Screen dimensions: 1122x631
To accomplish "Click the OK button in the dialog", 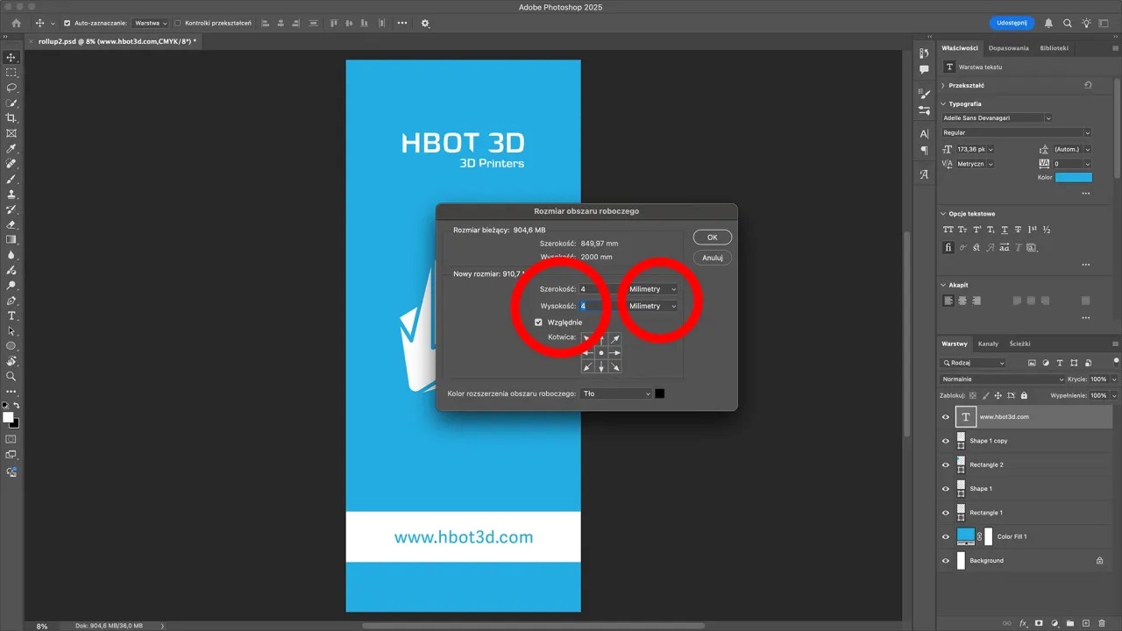I will coord(712,237).
